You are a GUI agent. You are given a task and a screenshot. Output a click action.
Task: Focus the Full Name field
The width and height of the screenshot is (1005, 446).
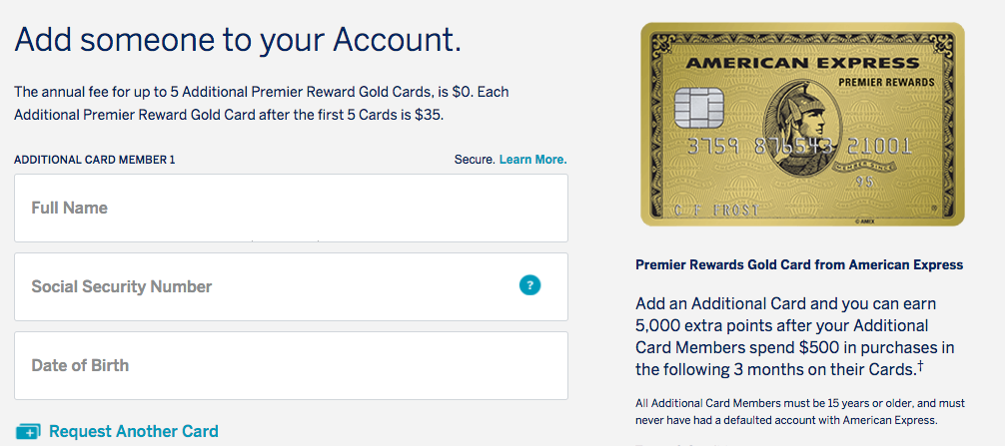[x=291, y=208]
